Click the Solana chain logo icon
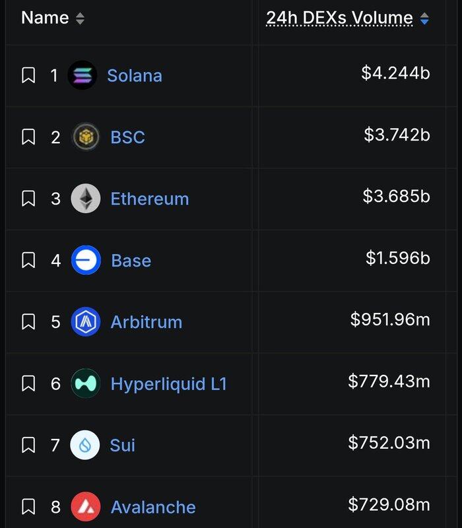Screen dimensions: 462x528 82,75
